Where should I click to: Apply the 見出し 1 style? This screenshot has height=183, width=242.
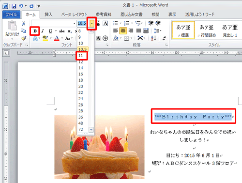coord(230,30)
